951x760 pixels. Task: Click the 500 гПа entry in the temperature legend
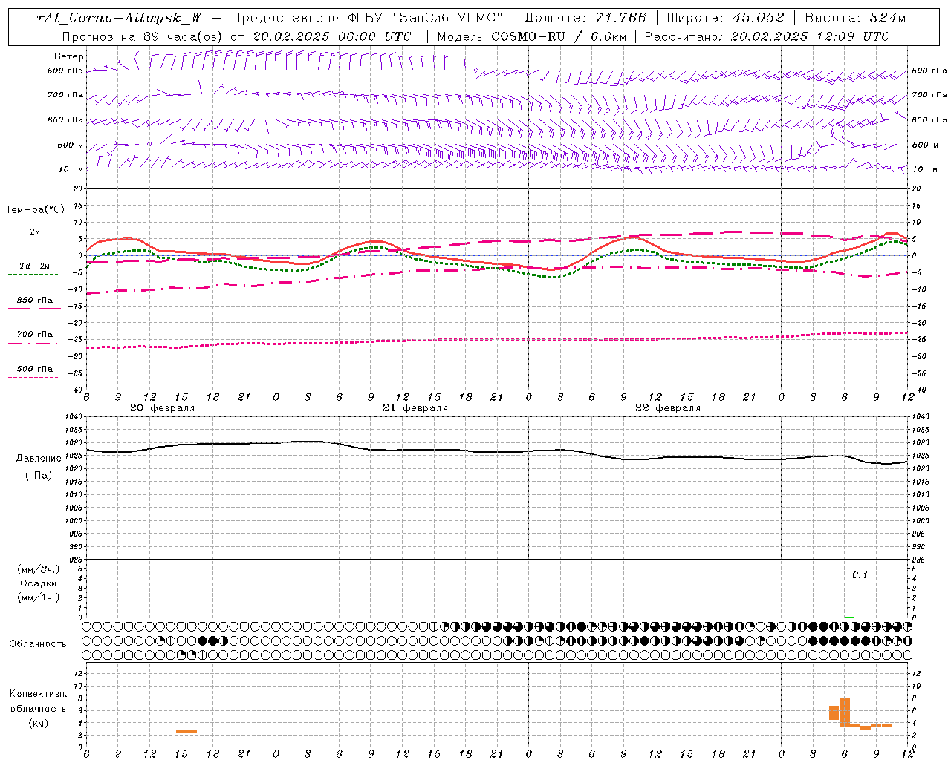[x=35, y=369]
